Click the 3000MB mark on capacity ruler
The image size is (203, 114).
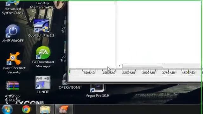point(149,73)
